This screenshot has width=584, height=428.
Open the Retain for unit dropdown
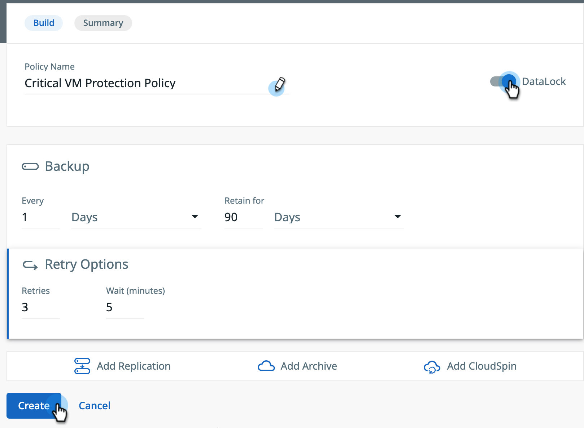tap(339, 217)
